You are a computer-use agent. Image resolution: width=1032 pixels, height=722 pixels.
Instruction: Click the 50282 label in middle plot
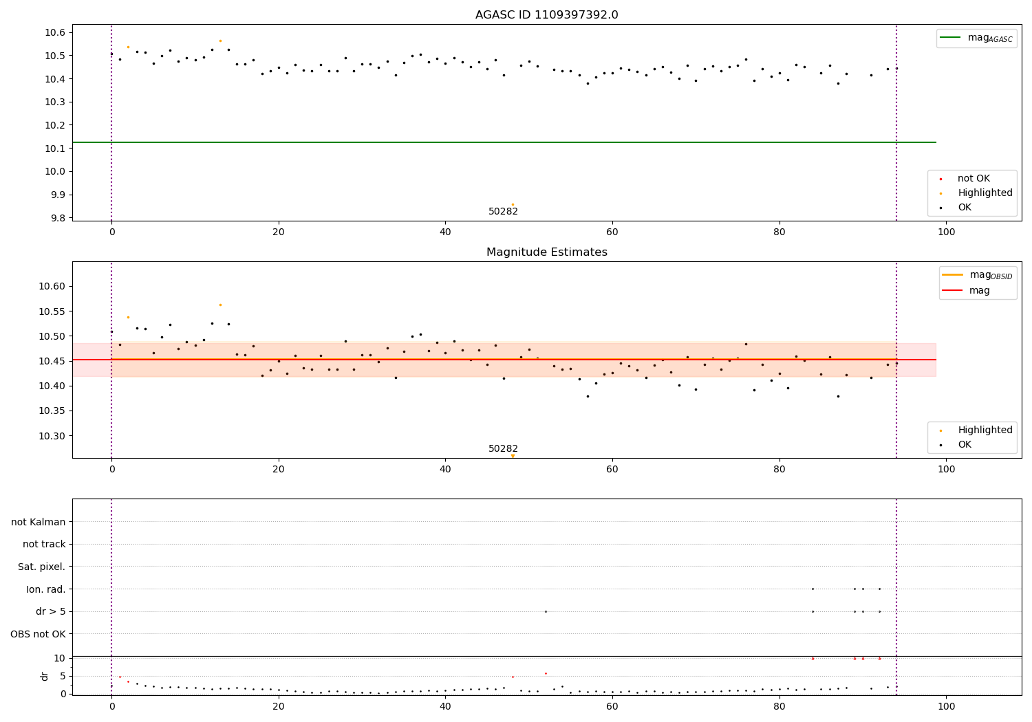tap(503, 449)
